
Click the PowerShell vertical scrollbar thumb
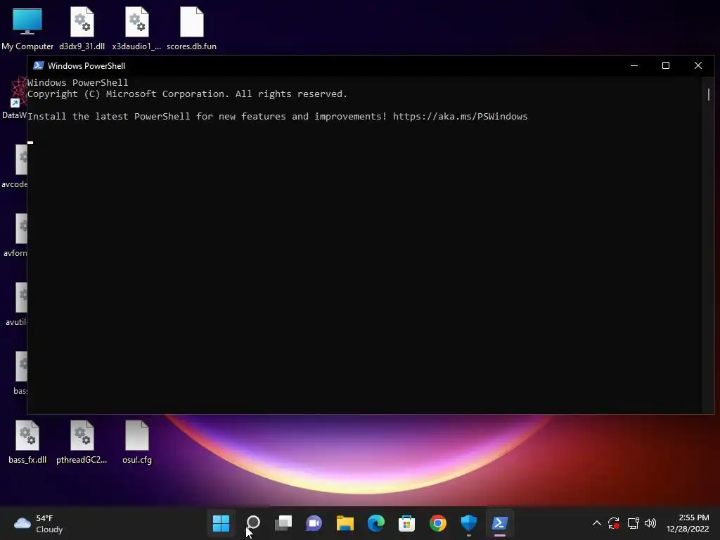tap(709, 95)
